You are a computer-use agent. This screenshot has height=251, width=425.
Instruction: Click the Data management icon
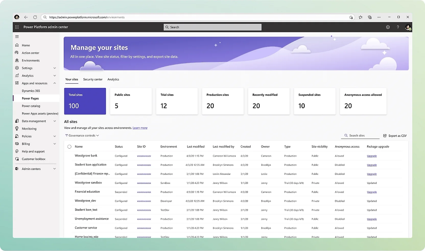(17, 121)
